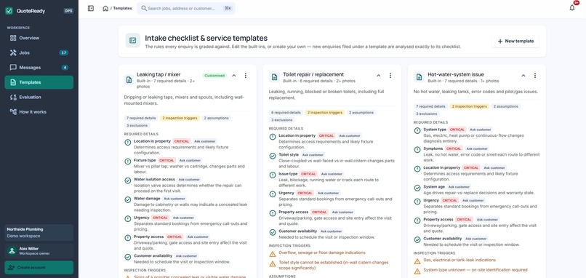Click Alex Miller Workspace owner profile
586x278 pixels.
point(39,250)
